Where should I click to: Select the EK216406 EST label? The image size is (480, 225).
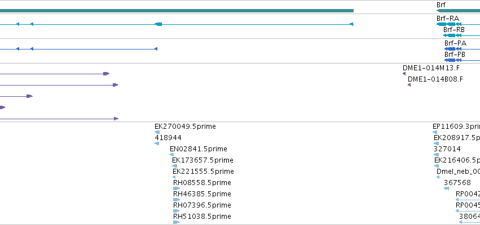pyautogui.click(x=457, y=160)
